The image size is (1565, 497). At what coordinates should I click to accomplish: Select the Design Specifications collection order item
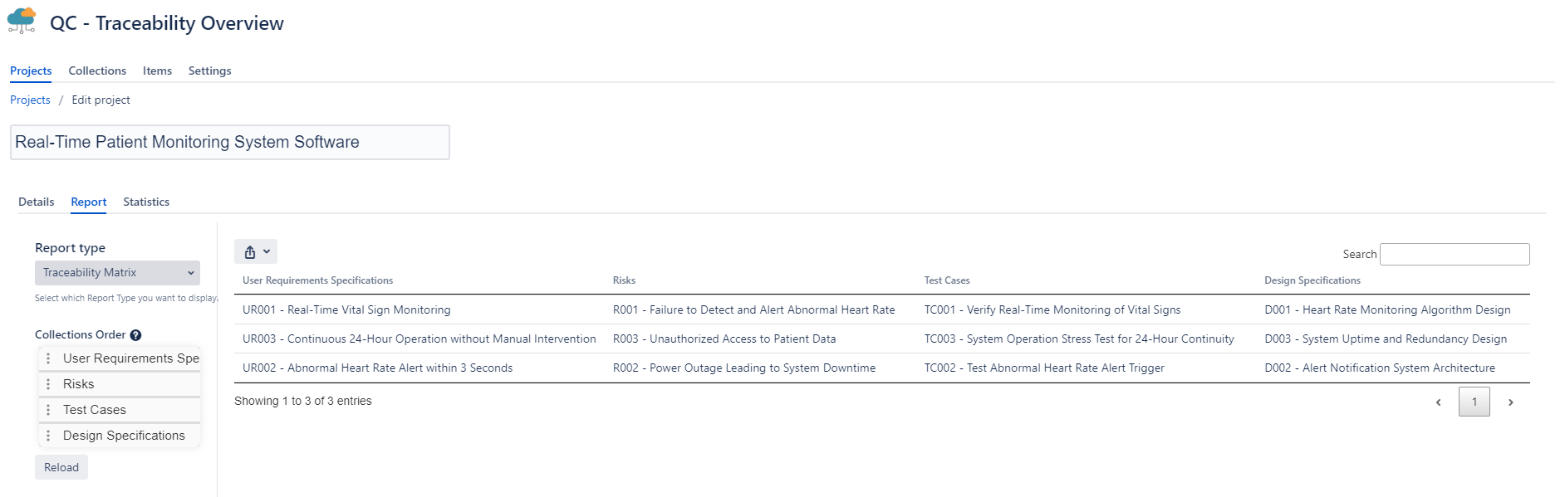click(120, 436)
